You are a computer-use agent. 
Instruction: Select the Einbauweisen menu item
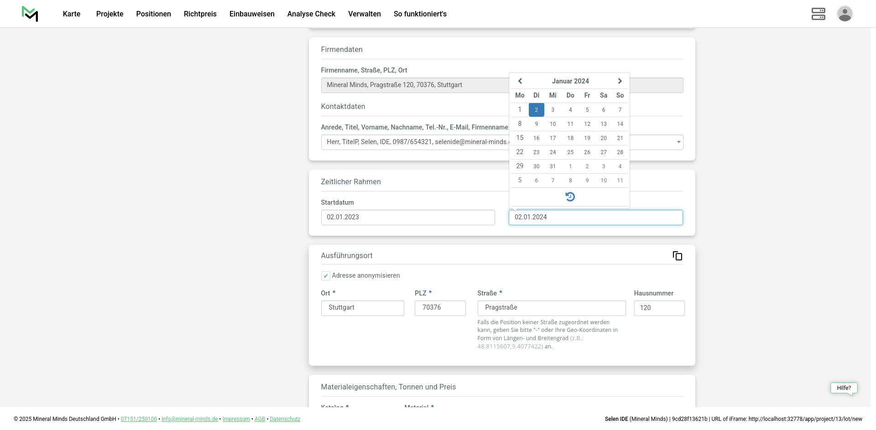252,14
